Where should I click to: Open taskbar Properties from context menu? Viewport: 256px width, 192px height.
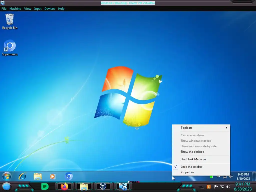(x=201, y=172)
